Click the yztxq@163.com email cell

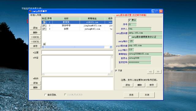coord(92,29)
